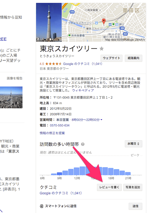Screen dimensions: 150x213
Task: Open the ウィキペディア link
Action: coord(83,90)
